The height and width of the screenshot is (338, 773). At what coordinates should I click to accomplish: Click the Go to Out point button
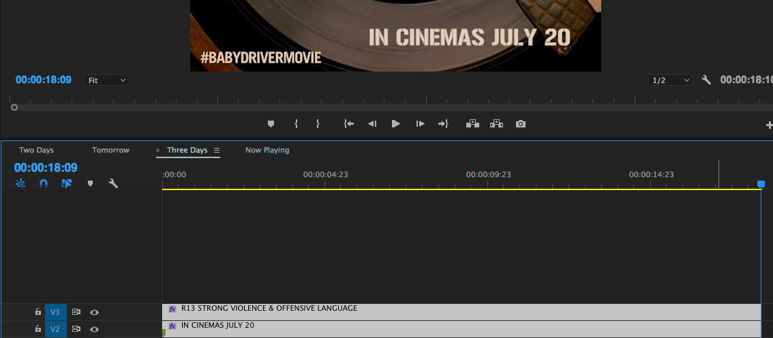coord(443,124)
